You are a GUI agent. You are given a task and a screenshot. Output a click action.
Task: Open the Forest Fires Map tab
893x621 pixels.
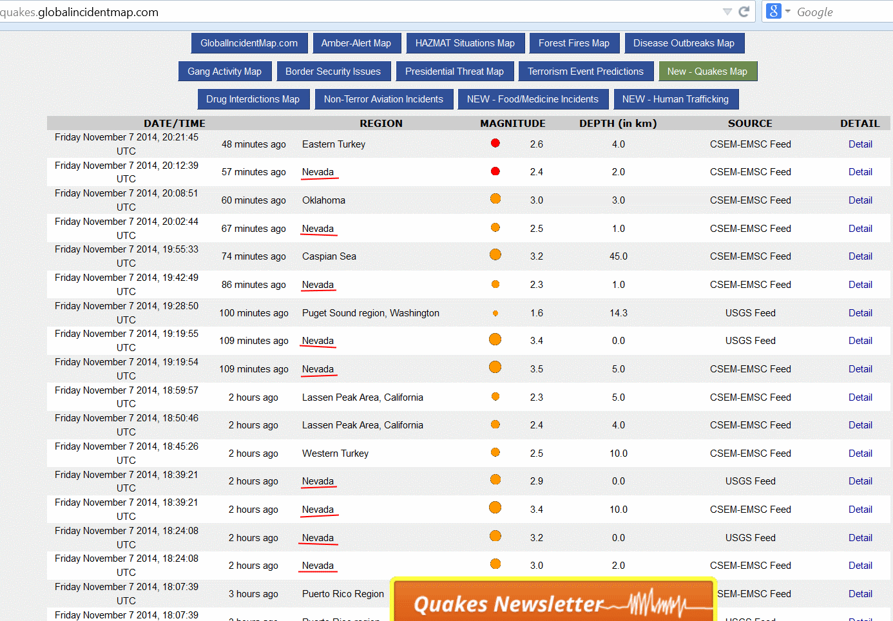pyautogui.click(x=574, y=43)
